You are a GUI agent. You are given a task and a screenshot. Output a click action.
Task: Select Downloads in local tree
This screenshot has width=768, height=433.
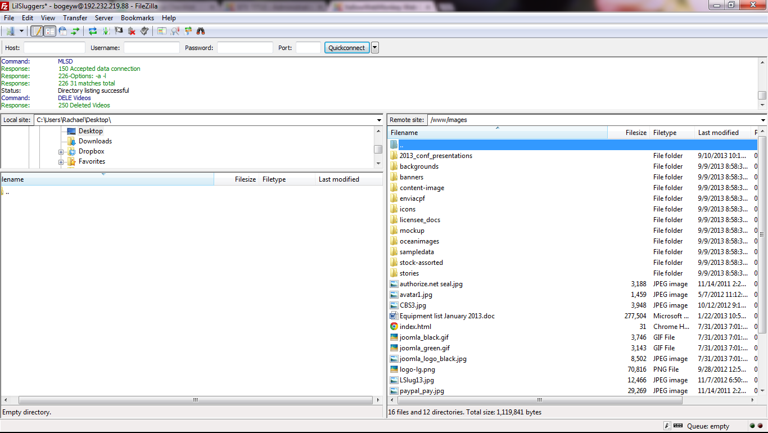click(95, 141)
